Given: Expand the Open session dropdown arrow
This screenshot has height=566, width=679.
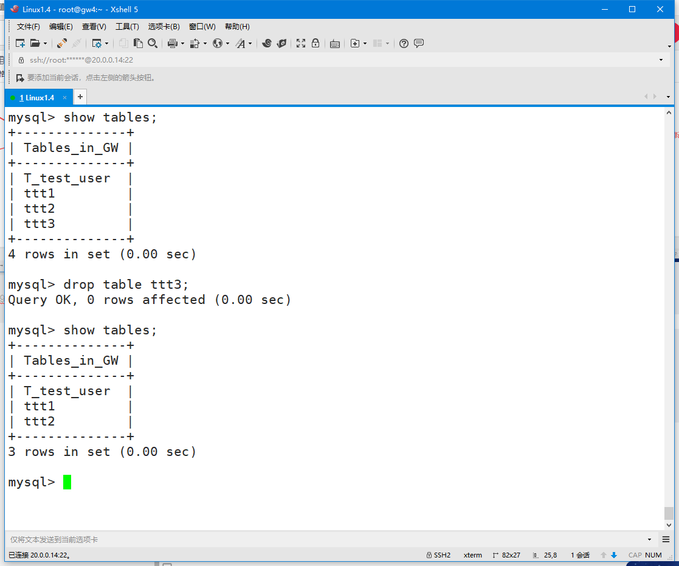Looking at the screenshot, I should [x=45, y=43].
